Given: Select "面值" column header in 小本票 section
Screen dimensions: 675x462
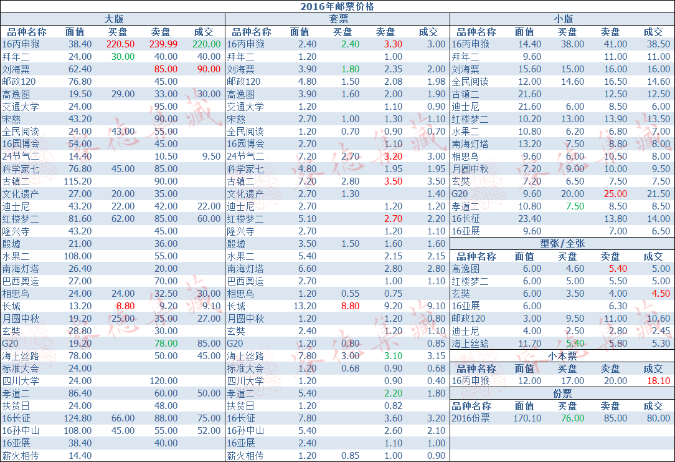Looking at the screenshot, I should (x=524, y=368).
